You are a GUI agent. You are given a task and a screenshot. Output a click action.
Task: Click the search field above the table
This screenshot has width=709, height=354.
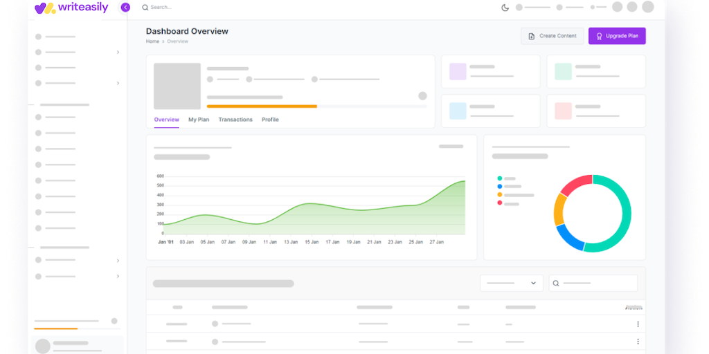[x=593, y=283]
